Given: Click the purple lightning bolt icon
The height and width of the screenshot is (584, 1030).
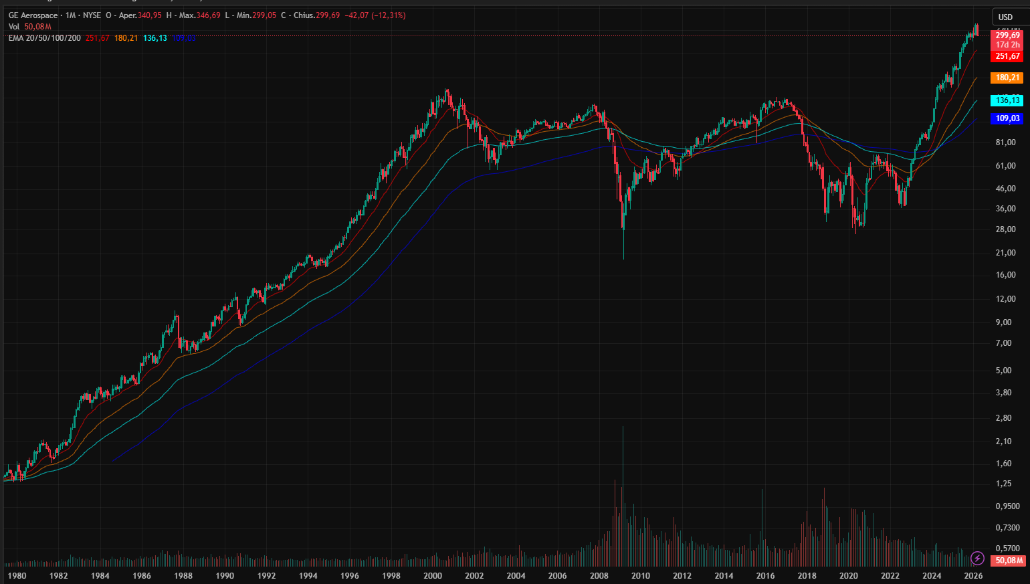Looking at the screenshot, I should point(977,558).
